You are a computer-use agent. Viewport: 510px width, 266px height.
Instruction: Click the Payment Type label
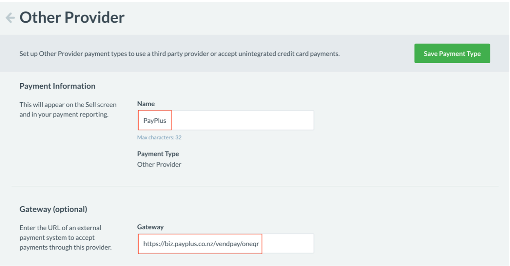point(158,154)
